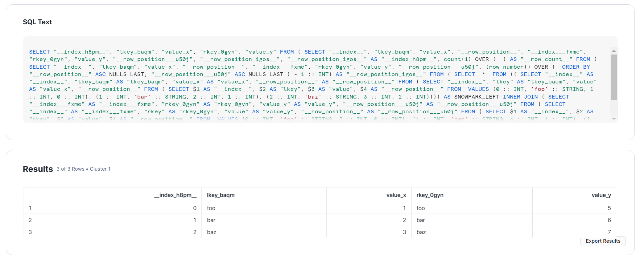Click the SQL text scrollbar thumb

(614, 77)
